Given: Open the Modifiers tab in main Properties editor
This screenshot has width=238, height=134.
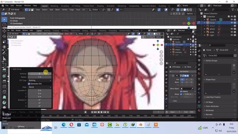Looking at the screenshot, I should (x=199, y=89).
